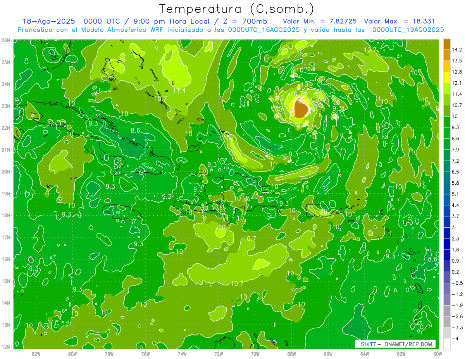Click the '-4' value in the color legend

pos(456,338)
